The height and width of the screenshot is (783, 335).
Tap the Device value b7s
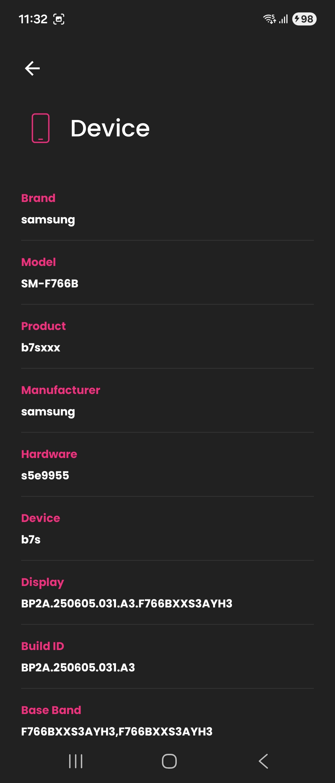(31, 540)
